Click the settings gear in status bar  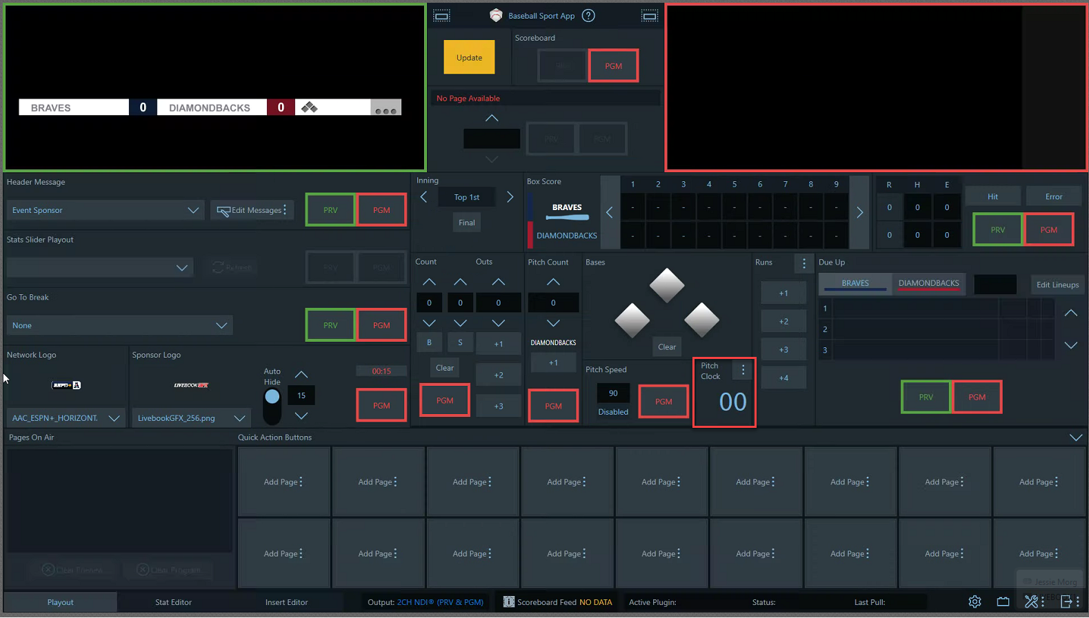(975, 601)
